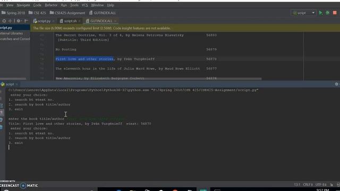Viewport: 340px width, 191px height.
Task: Open the UTF-8 encoding selector
Action: [x=321, y=185]
